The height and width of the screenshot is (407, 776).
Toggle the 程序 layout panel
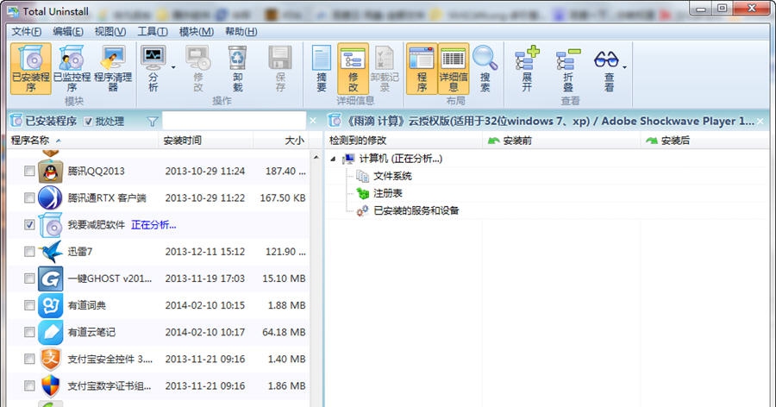422,68
